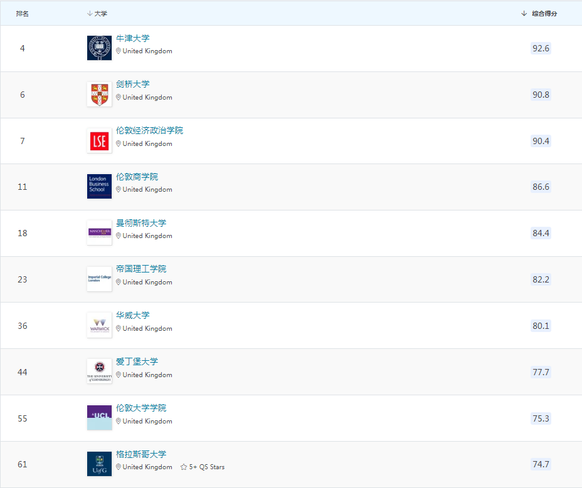Click the 5+ QS Stars badge

(203, 467)
